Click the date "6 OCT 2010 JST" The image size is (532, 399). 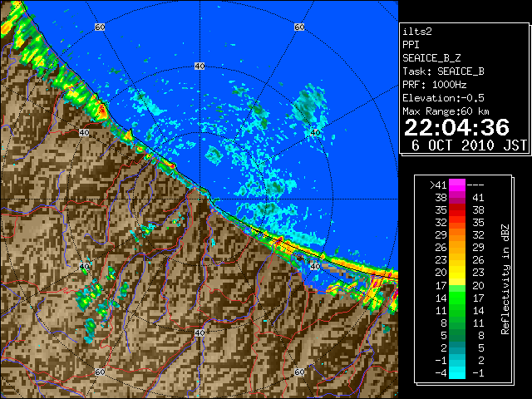coord(469,145)
